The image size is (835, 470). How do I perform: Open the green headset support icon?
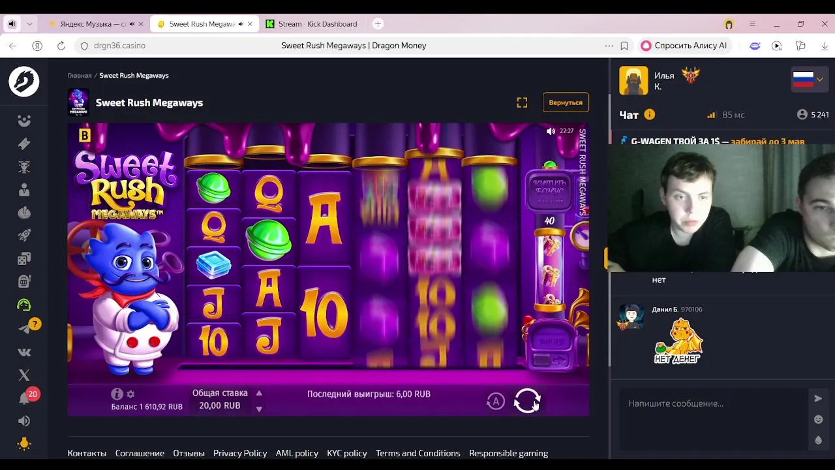24,305
